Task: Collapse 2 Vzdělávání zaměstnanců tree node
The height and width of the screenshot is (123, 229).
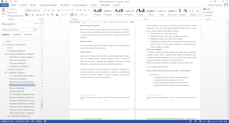Action: pyautogui.click(x=3, y=45)
